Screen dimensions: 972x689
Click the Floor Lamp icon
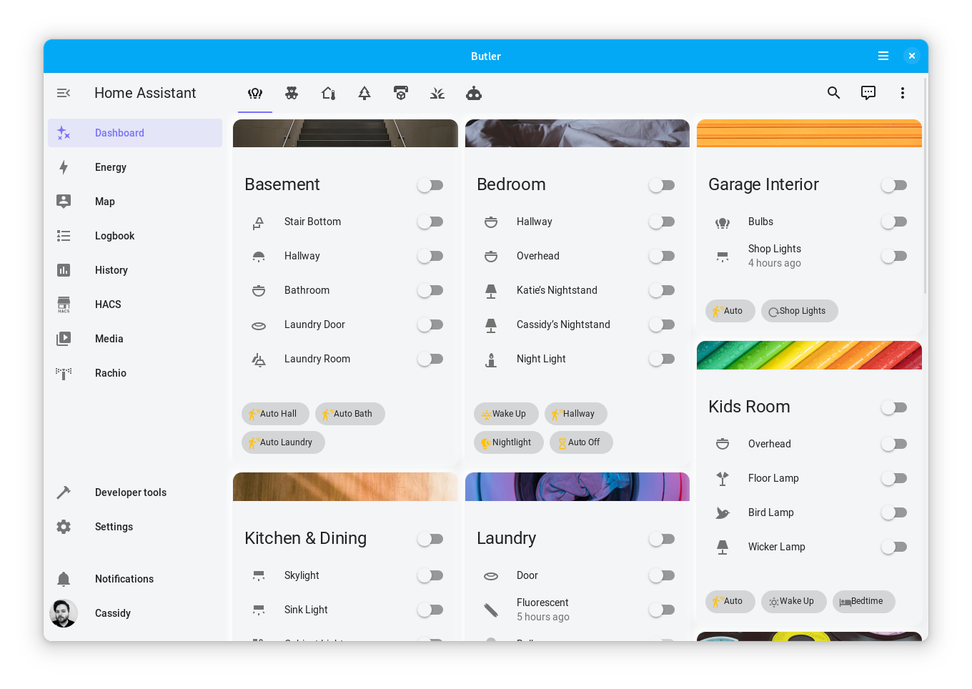coord(723,478)
